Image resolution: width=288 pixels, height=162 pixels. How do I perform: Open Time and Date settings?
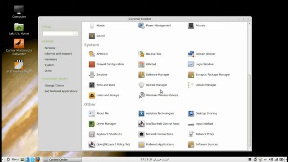tap(102, 85)
